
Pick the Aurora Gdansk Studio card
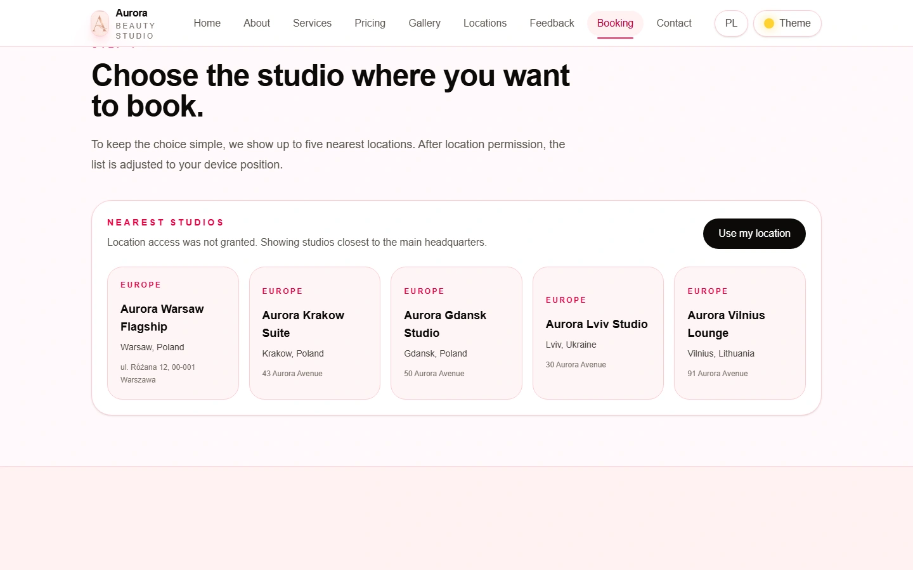click(456, 333)
